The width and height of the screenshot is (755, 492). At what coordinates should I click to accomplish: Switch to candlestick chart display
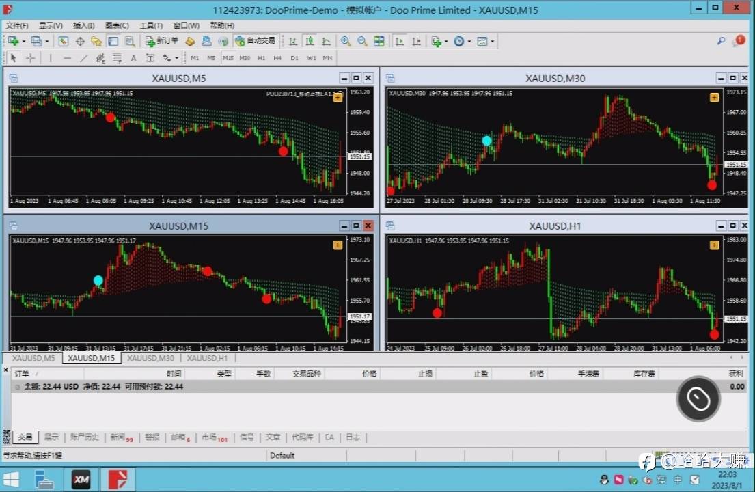pyautogui.click(x=310, y=42)
